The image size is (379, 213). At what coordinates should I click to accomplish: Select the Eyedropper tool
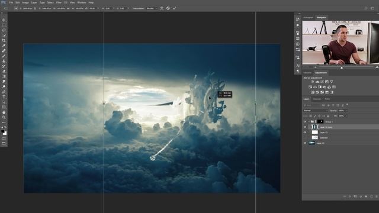pyautogui.click(x=4, y=46)
